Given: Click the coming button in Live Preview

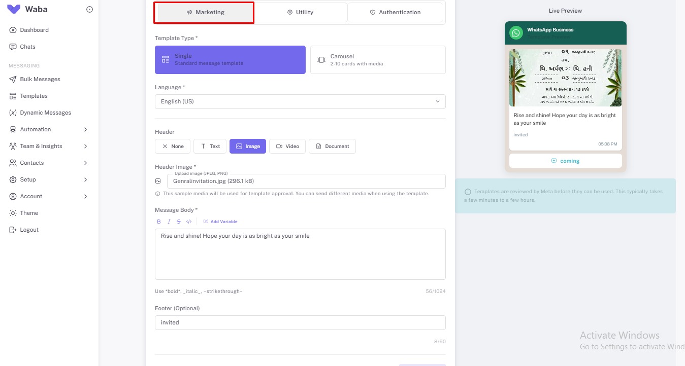Looking at the screenshot, I should pos(565,161).
